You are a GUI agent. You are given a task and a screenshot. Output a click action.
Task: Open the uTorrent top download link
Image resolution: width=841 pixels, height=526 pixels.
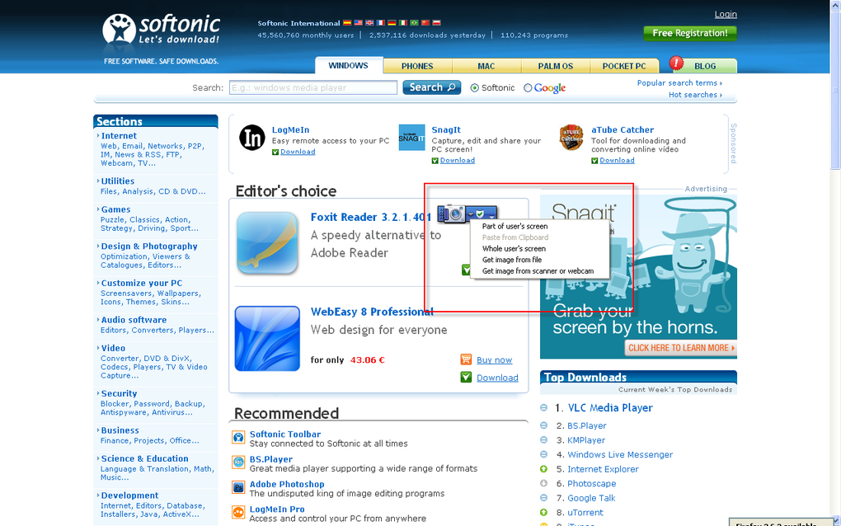[585, 513]
